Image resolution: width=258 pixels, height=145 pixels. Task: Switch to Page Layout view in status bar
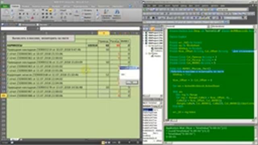(106, 143)
